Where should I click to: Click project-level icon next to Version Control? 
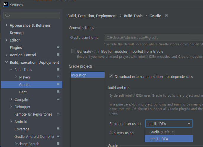pyautogui.click(x=58, y=55)
